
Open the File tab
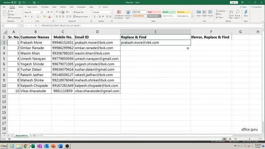4,7
